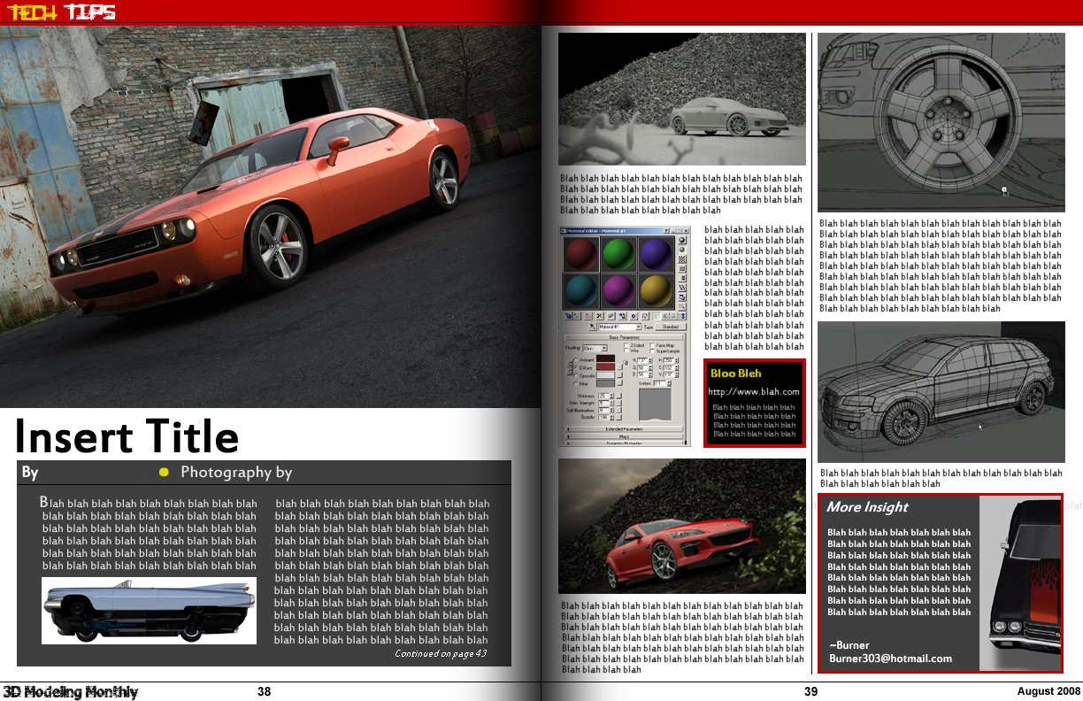Collapse the Basic Parameters rollout header
Screen dimensions: 1083x701
[x=624, y=337]
